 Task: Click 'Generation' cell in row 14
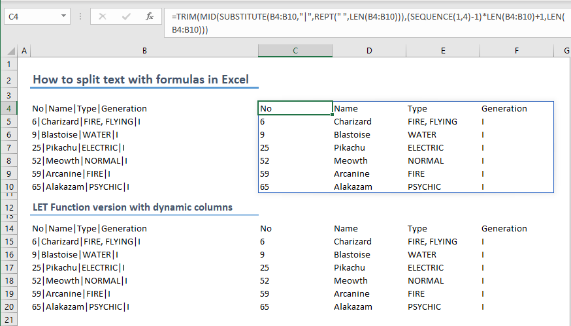click(x=504, y=228)
